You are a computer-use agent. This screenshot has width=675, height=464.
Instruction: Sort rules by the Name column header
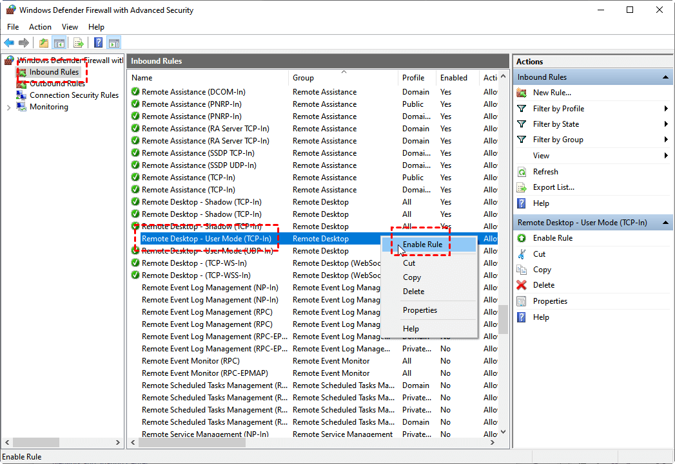point(208,78)
